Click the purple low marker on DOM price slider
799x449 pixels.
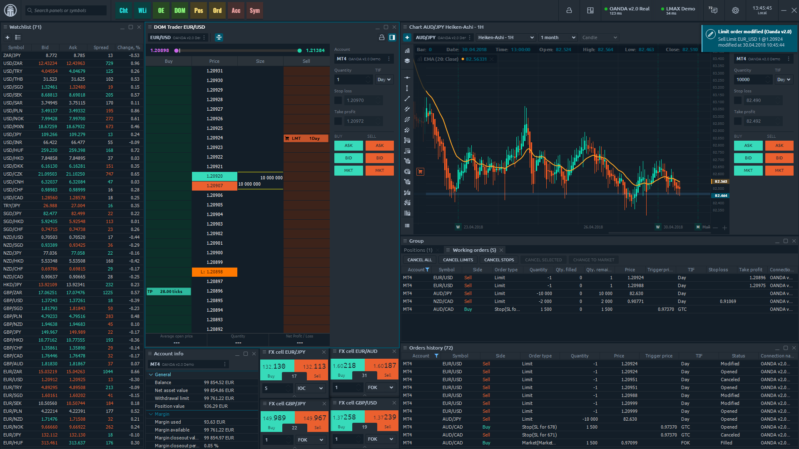click(177, 50)
